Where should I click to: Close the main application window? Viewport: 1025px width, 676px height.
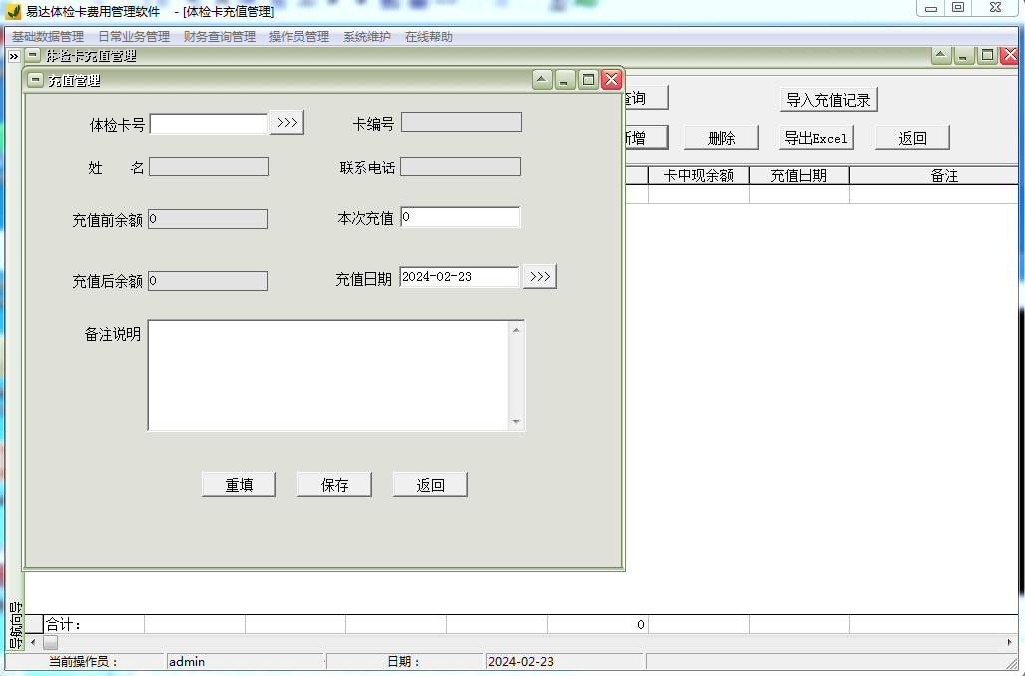[996, 8]
